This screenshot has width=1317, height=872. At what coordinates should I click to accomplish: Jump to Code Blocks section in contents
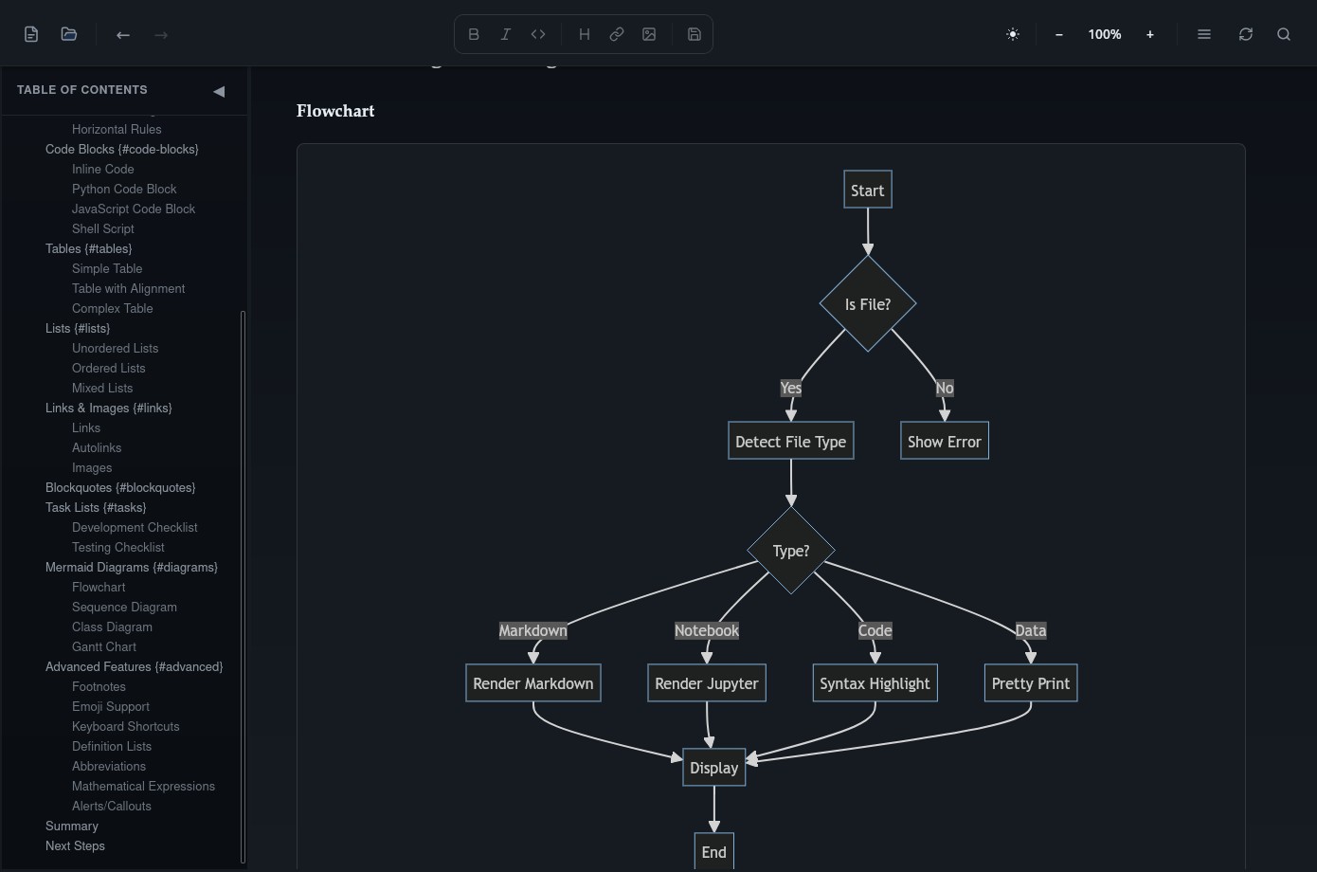point(122,149)
